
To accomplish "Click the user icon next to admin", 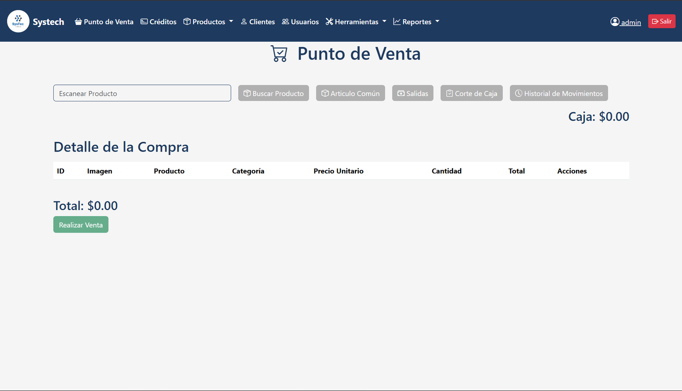I will point(615,21).
